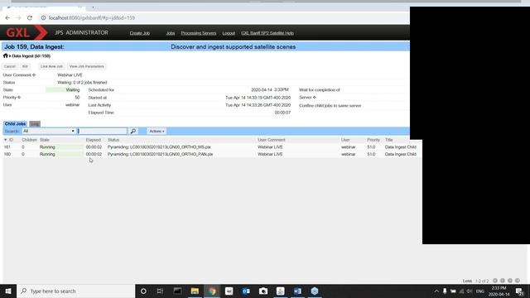Click the browser forward arrow
Screen dimensions: 530x298
[18, 18]
